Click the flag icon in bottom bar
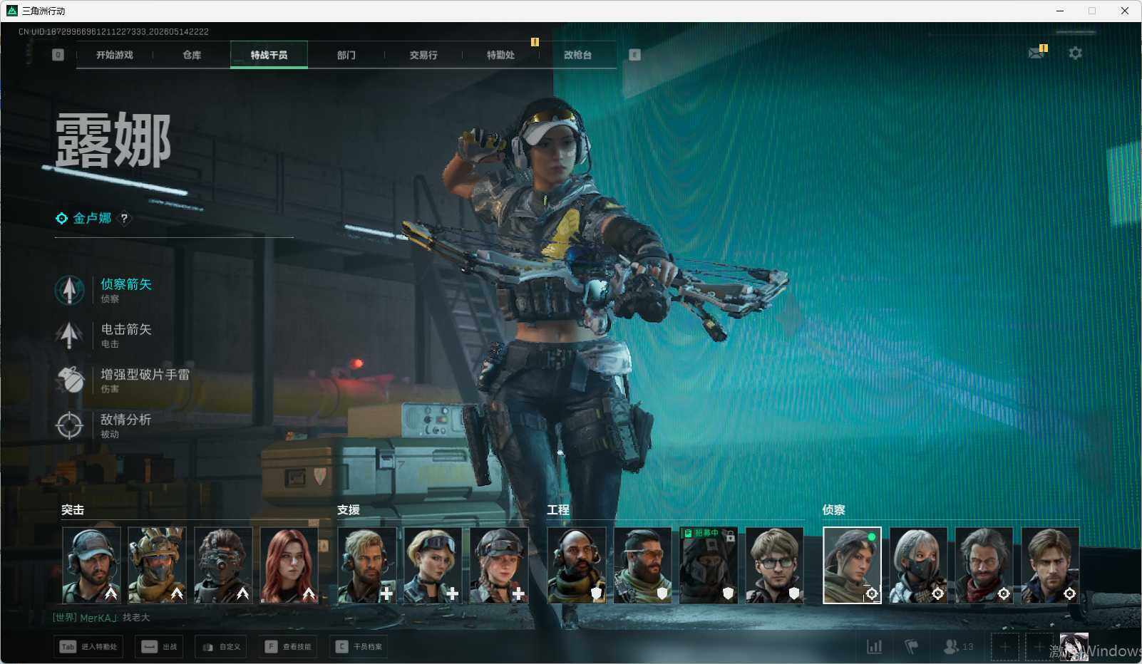This screenshot has width=1142, height=664. click(x=911, y=647)
